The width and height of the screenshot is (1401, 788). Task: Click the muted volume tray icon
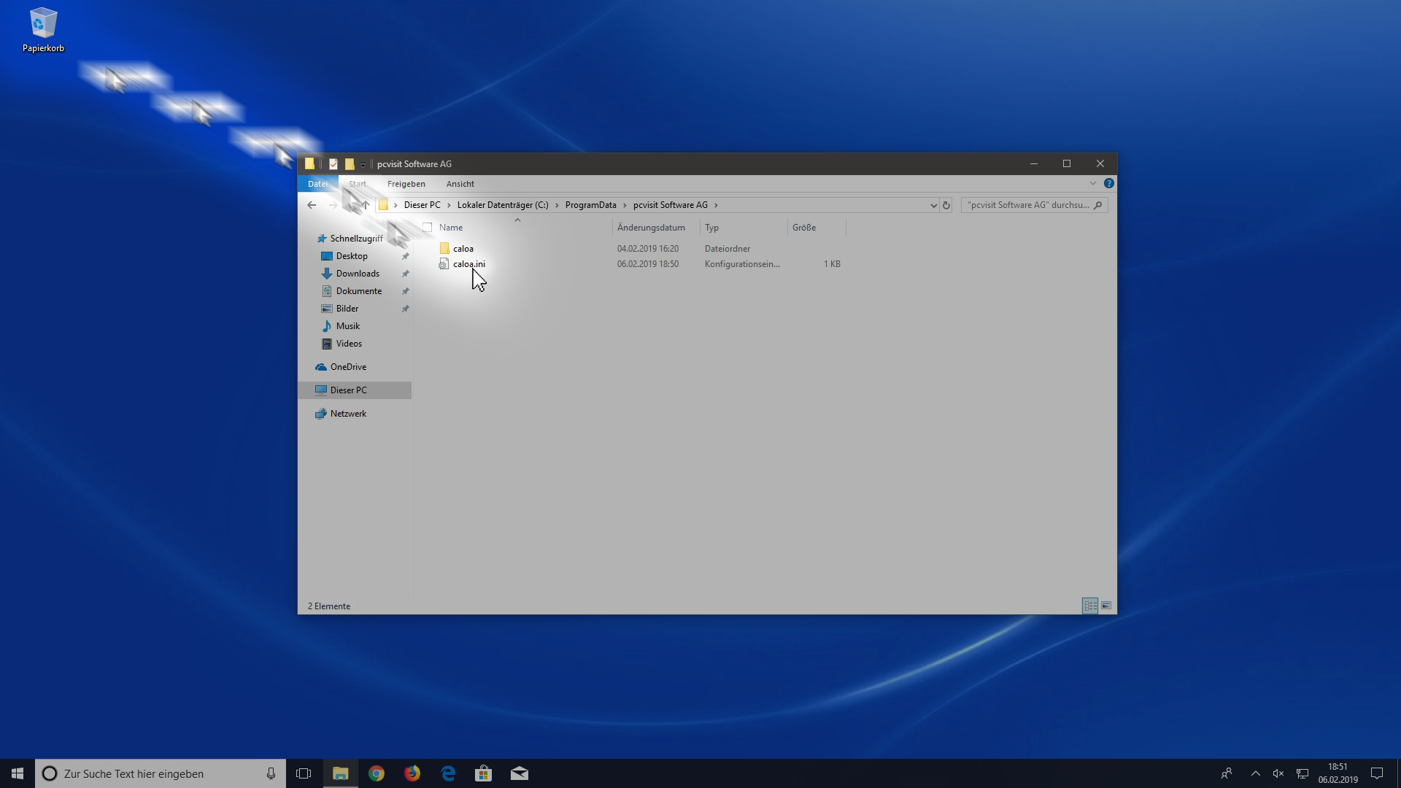click(x=1278, y=773)
